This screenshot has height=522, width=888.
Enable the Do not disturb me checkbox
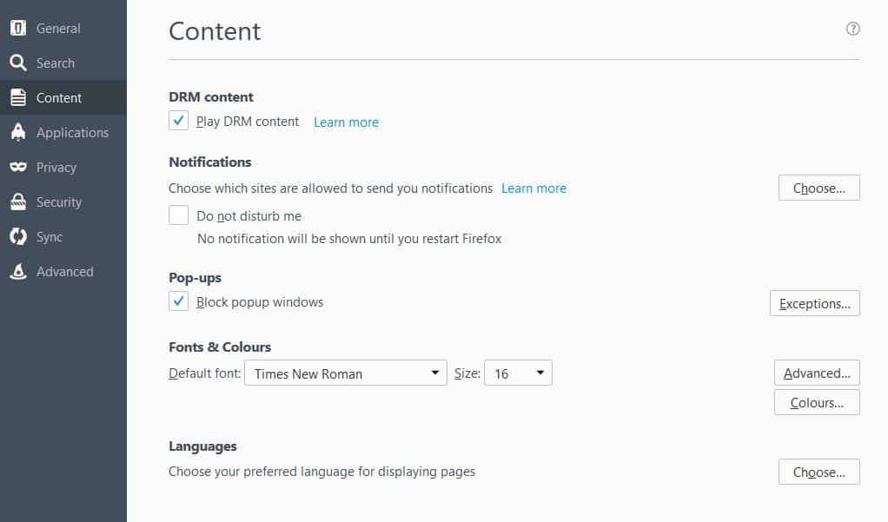click(179, 215)
